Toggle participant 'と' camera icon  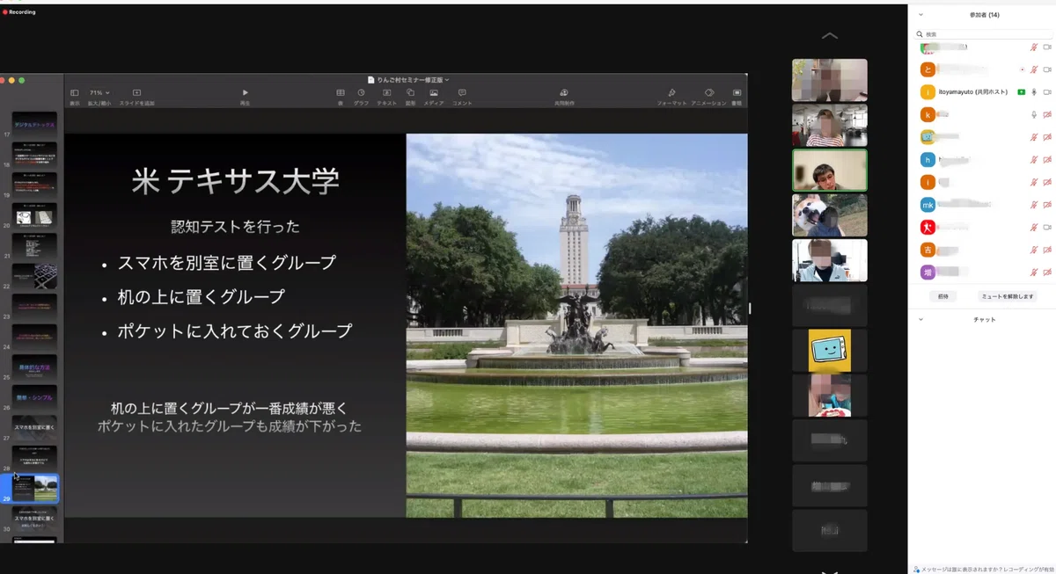pos(1047,69)
